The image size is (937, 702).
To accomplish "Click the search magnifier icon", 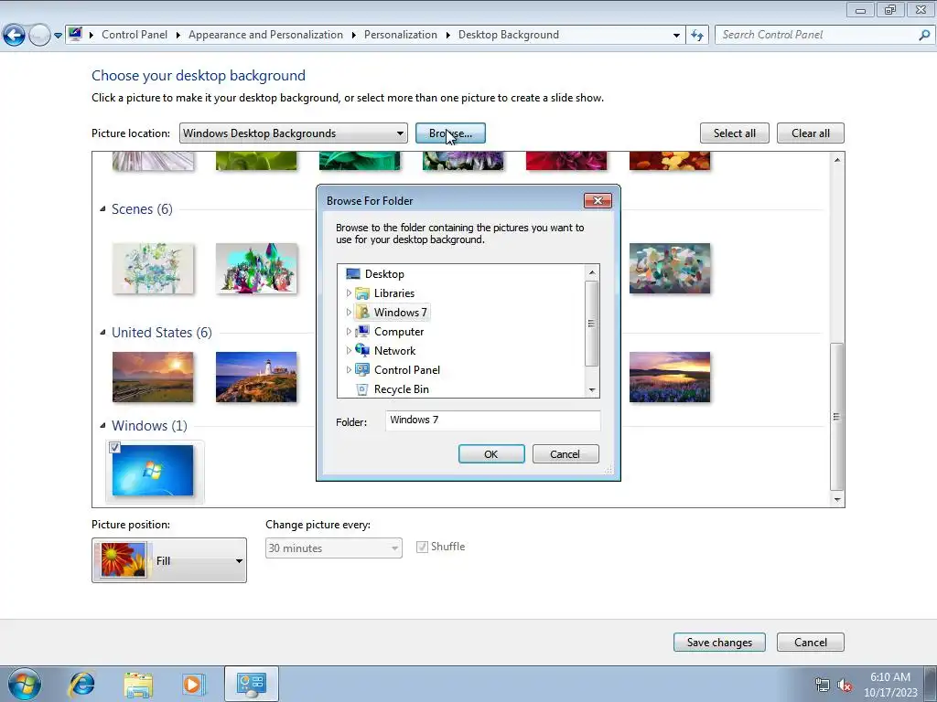I will coord(924,36).
